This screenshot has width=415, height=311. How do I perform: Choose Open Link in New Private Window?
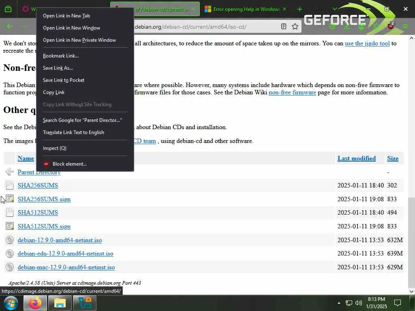(x=85, y=40)
